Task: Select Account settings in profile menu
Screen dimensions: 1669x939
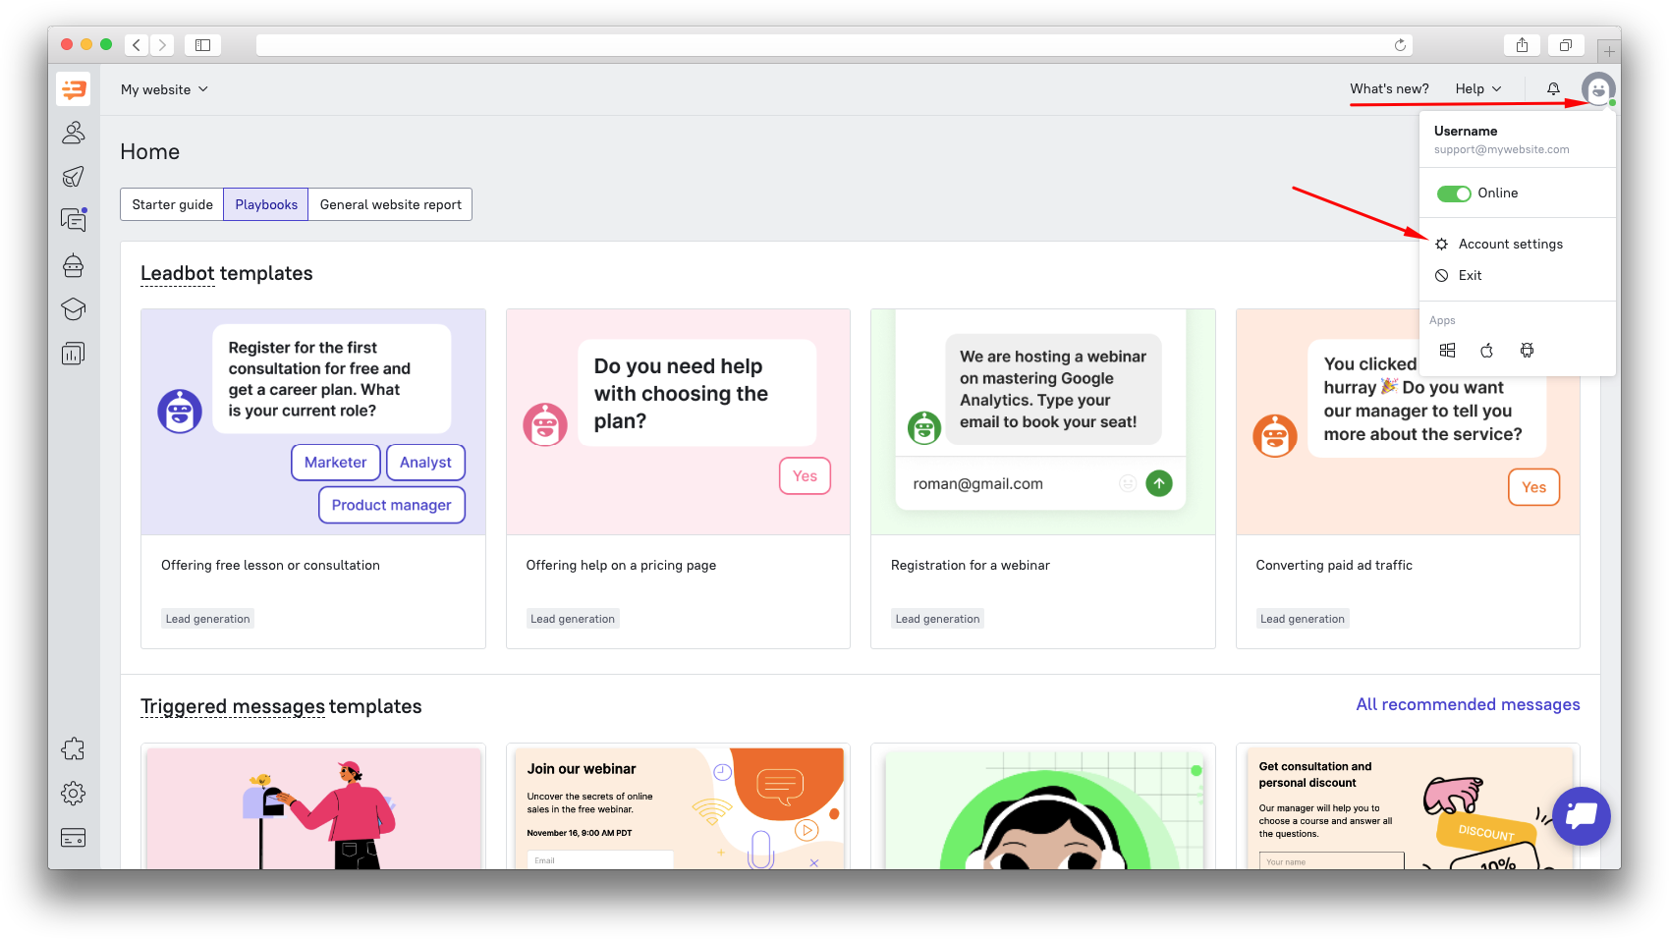Action: [1510, 245]
